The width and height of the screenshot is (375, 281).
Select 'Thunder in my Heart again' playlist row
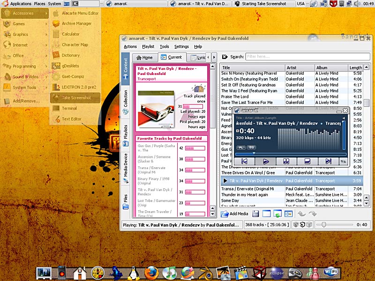click(x=292, y=194)
